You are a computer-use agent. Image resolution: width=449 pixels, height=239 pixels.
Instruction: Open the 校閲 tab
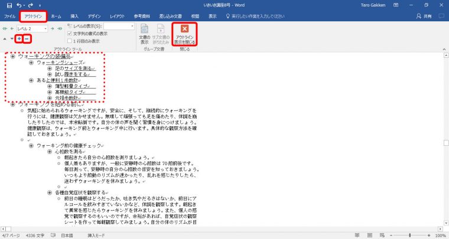click(195, 17)
